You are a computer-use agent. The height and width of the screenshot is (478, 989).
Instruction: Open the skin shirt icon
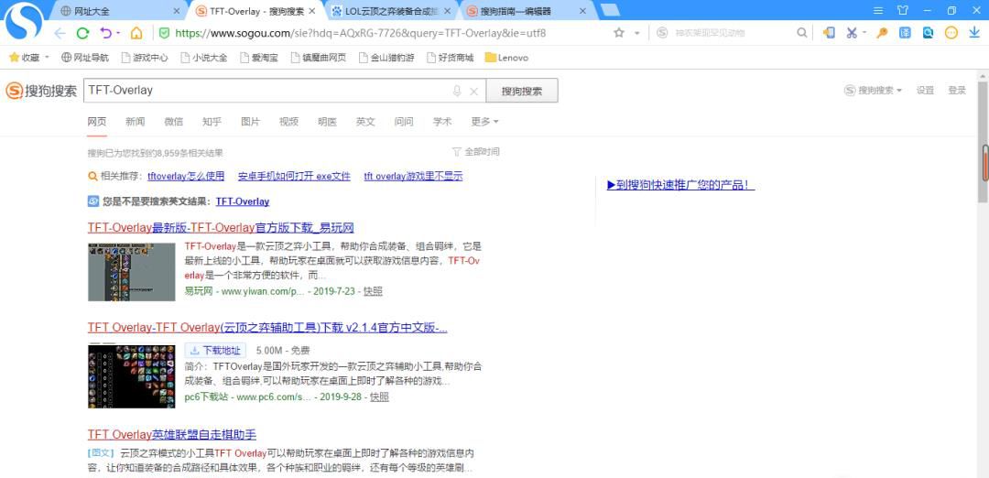pyautogui.click(x=903, y=11)
